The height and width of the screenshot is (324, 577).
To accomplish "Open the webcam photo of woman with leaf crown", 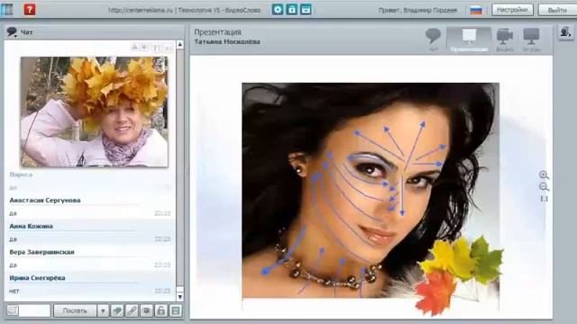I will (94, 112).
